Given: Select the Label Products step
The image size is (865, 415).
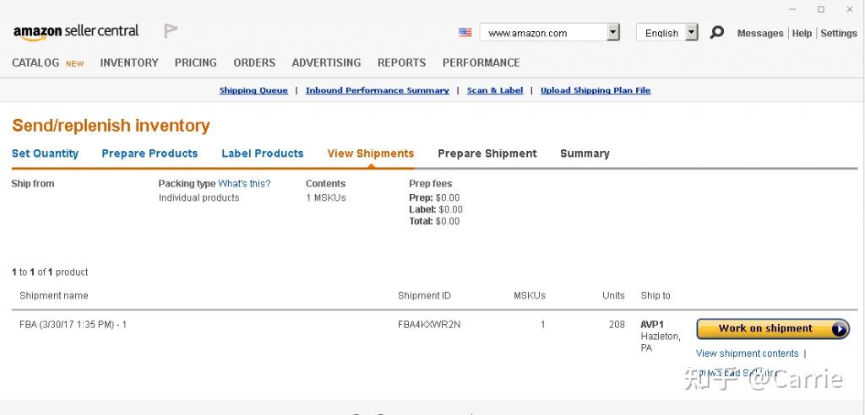Looking at the screenshot, I should coord(262,154).
